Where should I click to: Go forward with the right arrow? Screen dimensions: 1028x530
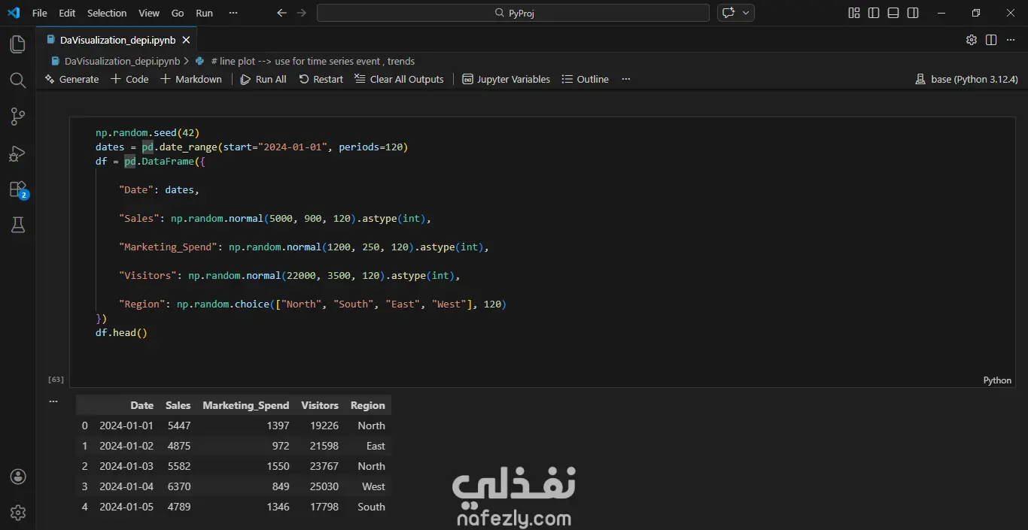pyautogui.click(x=301, y=13)
